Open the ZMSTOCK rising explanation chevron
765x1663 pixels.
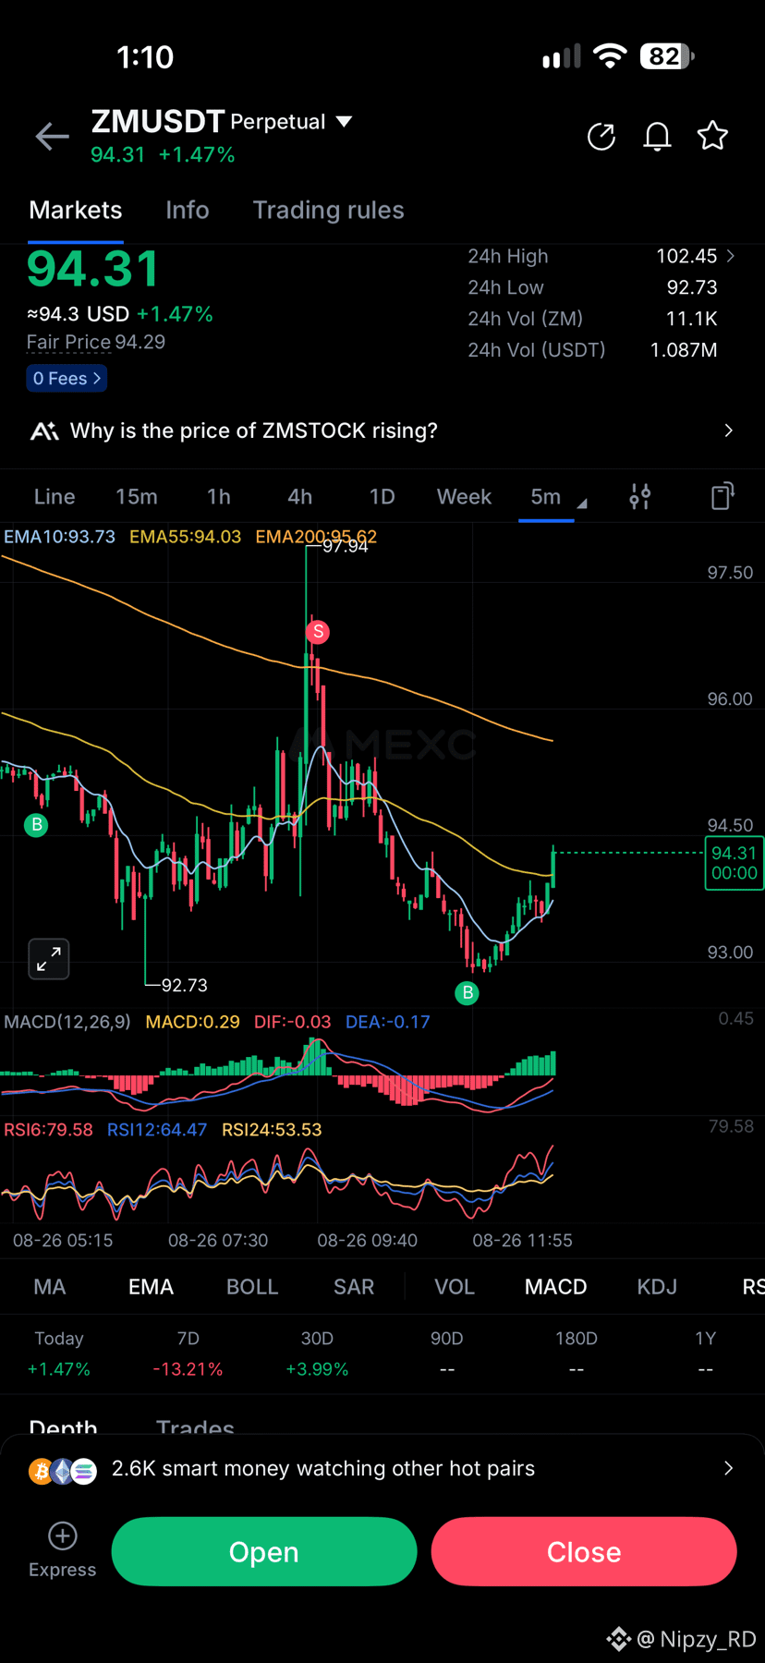(729, 431)
